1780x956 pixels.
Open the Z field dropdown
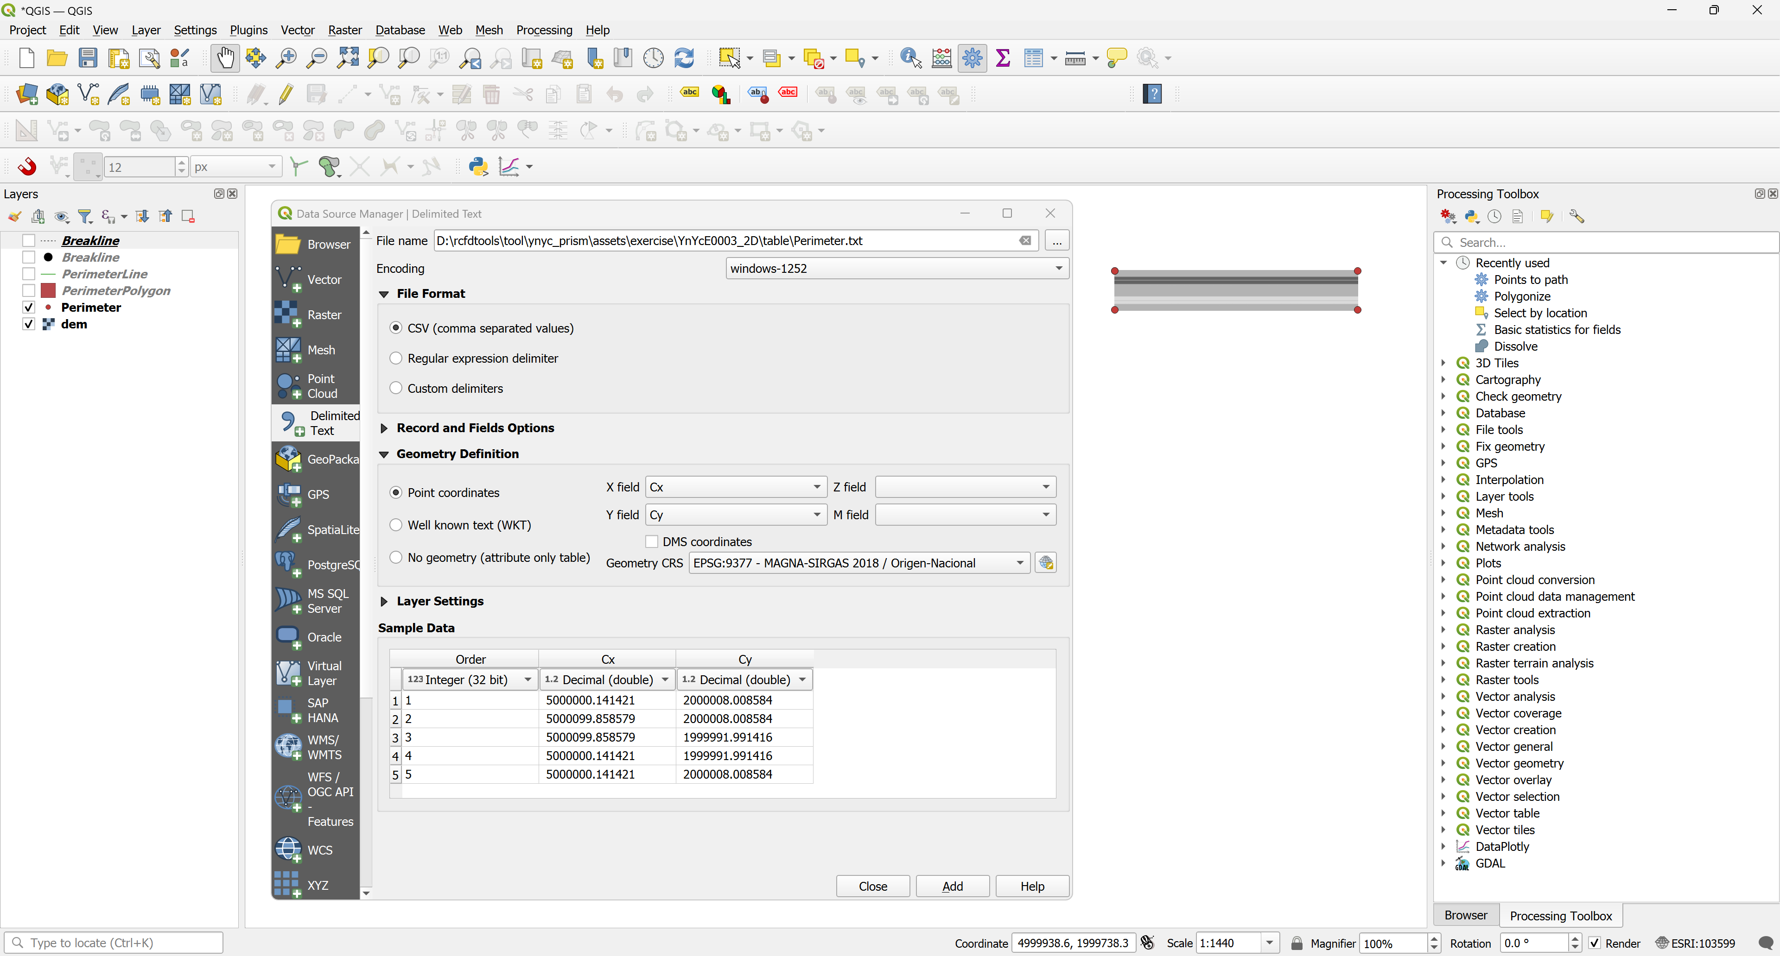pos(965,487)
